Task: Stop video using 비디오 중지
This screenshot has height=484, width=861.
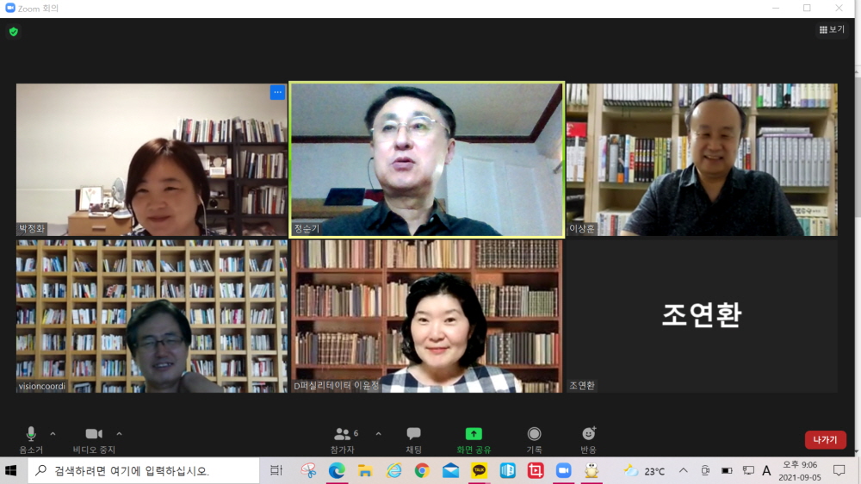Action: click(94, 438)
